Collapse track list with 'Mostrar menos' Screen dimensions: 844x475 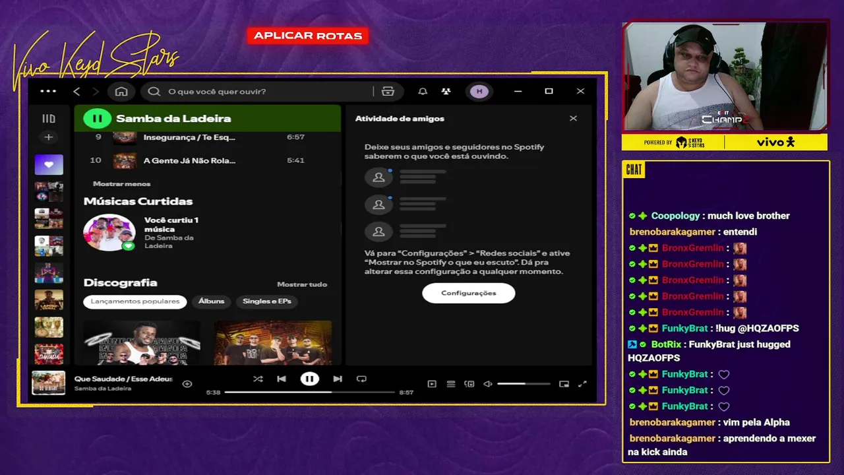(x=122, y=184)
